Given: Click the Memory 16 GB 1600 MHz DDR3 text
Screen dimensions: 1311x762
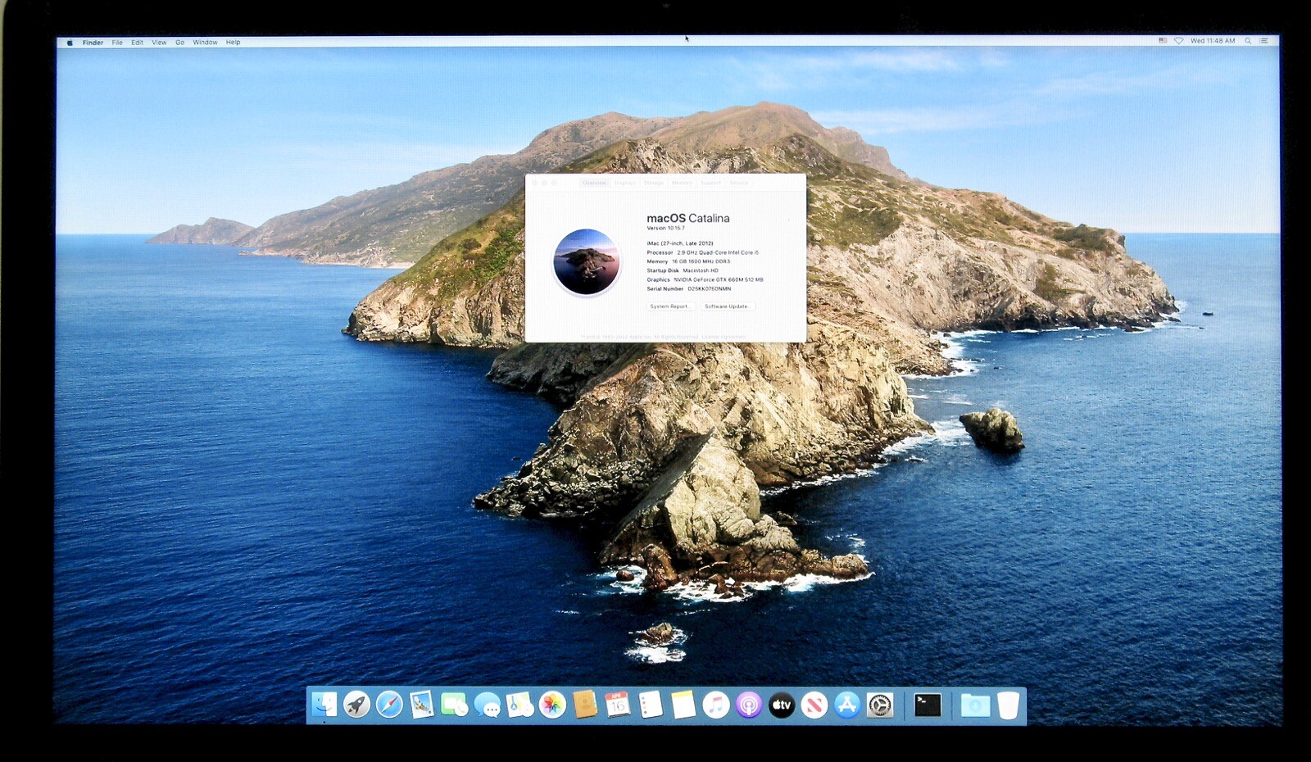Looking at the screenshot, I should tap(688, 261).
